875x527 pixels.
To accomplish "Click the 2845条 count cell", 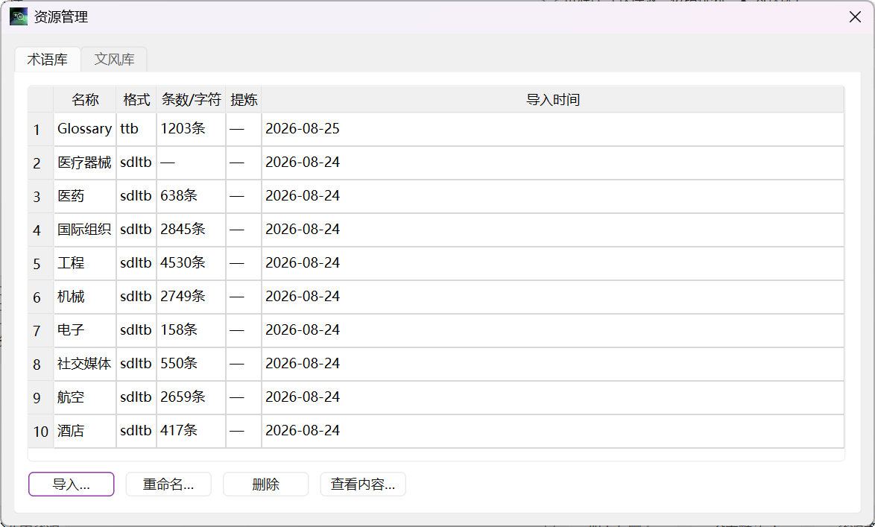I will pos(191,230).
